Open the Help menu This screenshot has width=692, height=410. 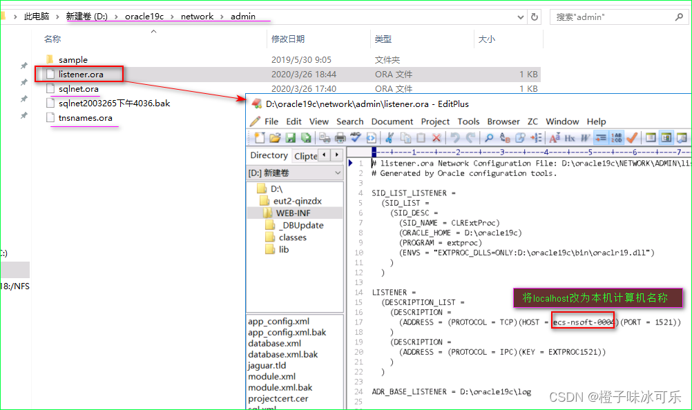click(x=596, y=121)
